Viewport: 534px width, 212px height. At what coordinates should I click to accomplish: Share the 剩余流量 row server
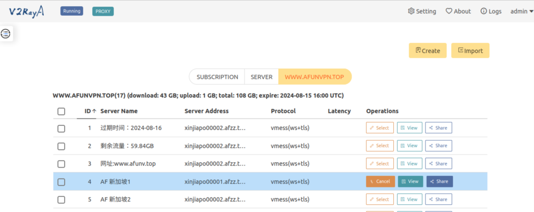point(438,146)
